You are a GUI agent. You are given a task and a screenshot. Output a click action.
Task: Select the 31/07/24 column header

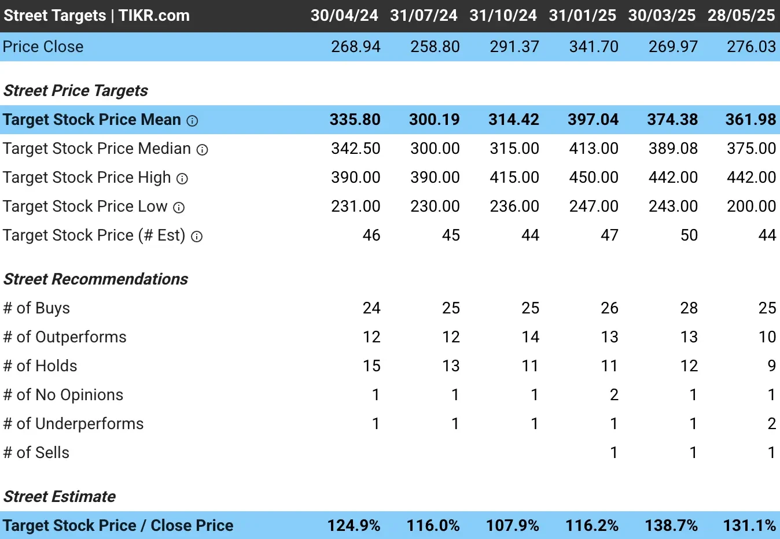(x=424, y=16)
